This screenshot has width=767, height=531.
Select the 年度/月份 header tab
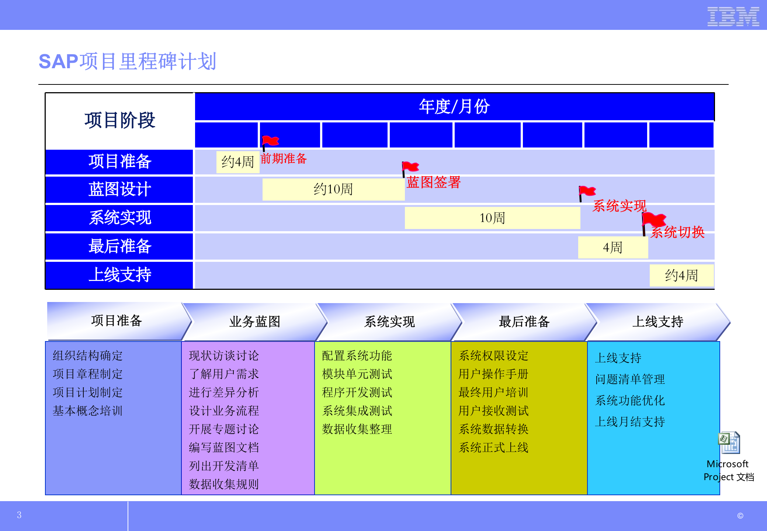(x=454, y=106)
